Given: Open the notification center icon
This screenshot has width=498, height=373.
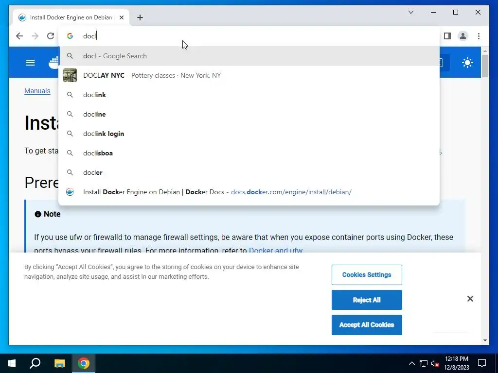Looking at the screenshot, I should [482, 363].
